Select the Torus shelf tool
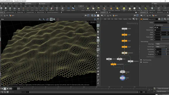 15,9
